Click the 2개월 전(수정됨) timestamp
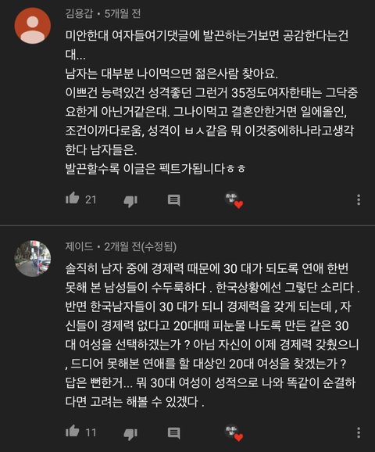Screen dimensions: 375x452 pos(141,246)
